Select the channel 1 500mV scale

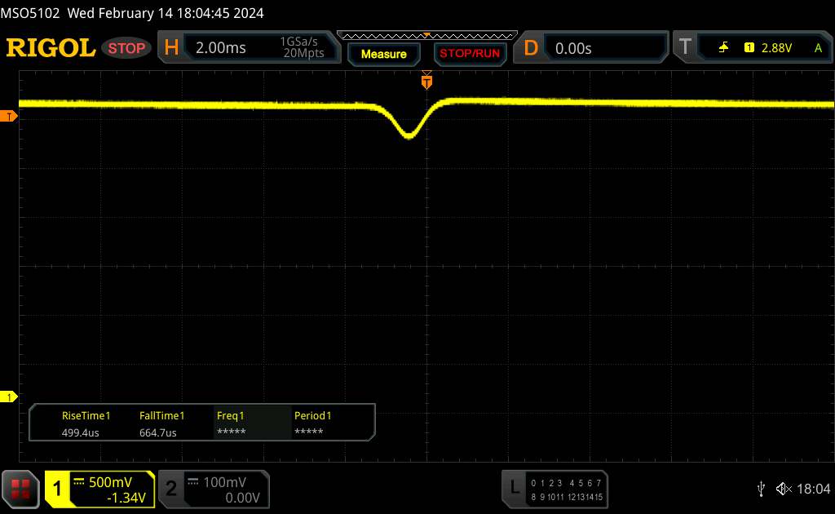[110, 482]
